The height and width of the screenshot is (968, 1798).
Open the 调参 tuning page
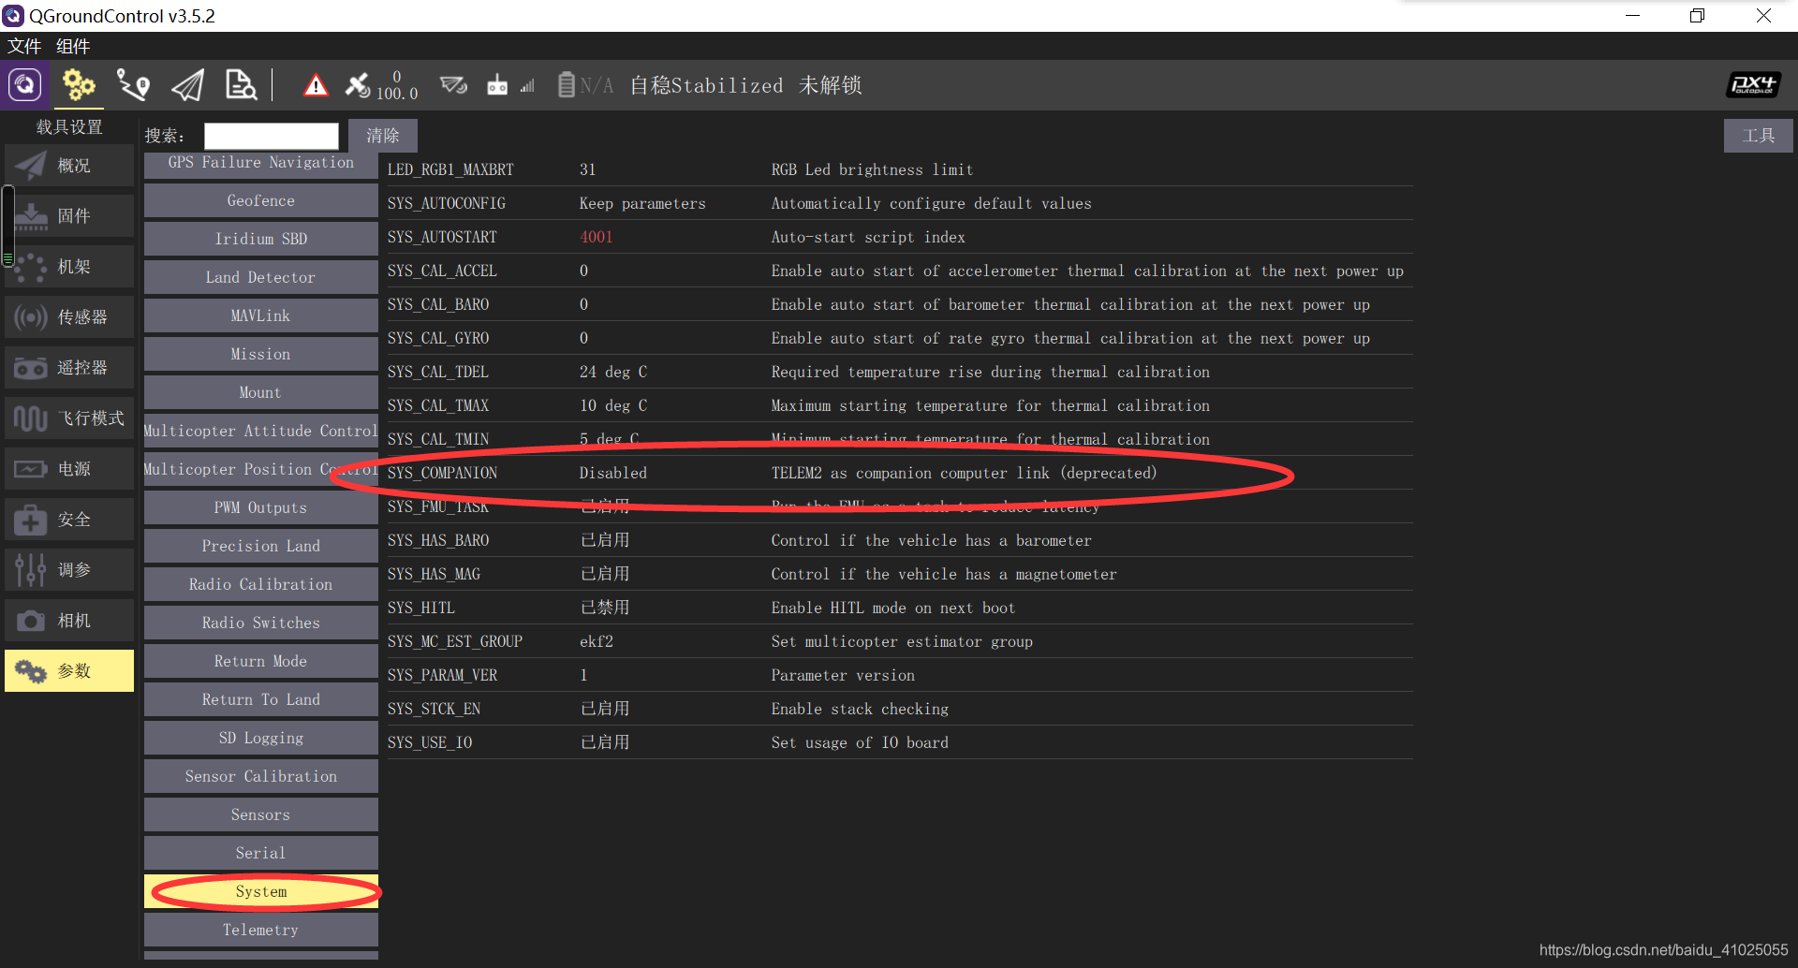pyautogui.click(x=69, y=570)
